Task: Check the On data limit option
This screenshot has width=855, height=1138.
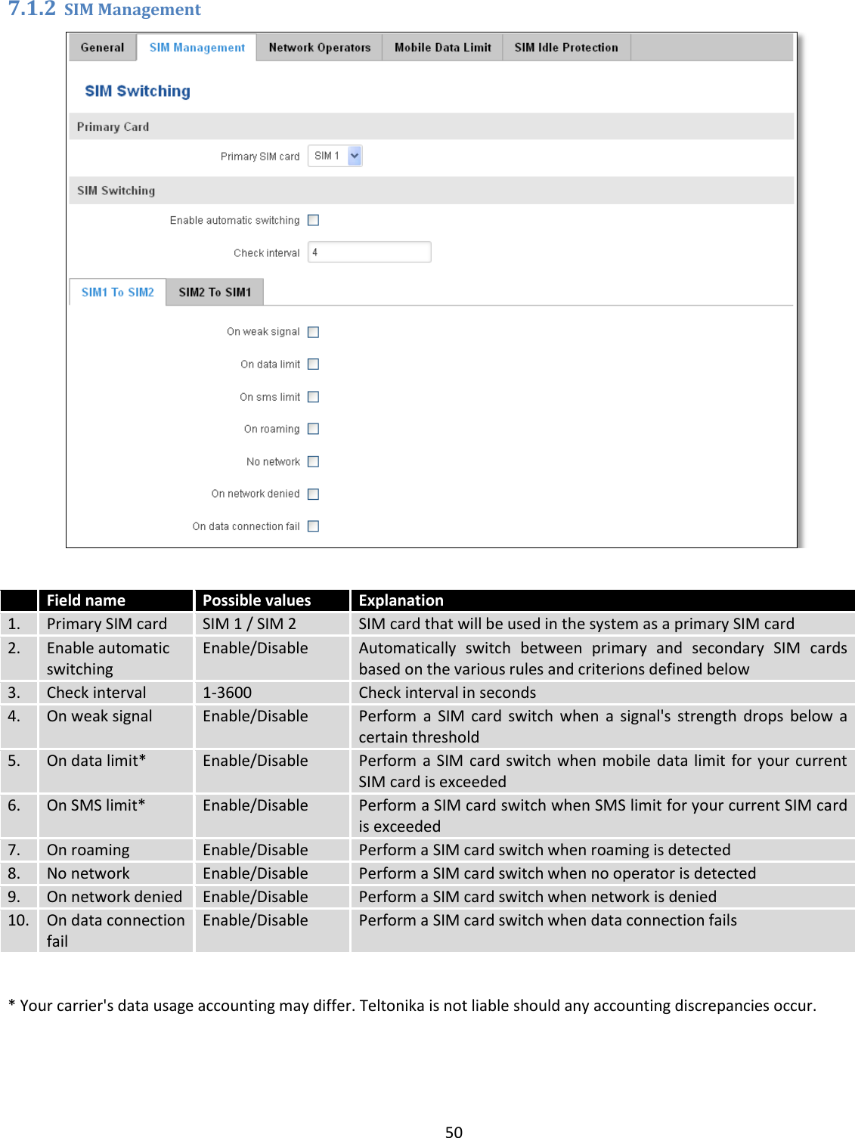Action: [314, 364]
